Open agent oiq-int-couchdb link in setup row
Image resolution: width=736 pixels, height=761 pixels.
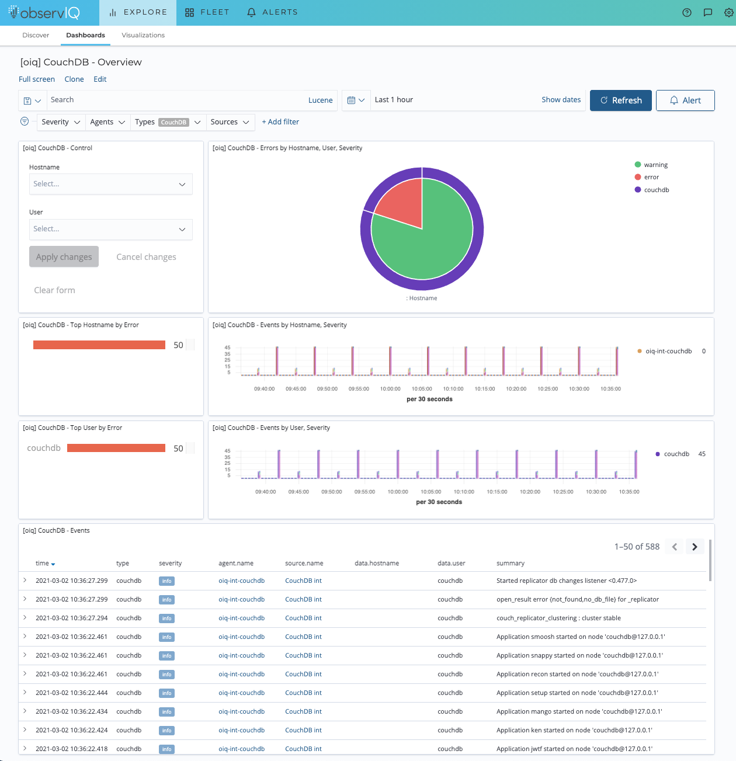(x=241, y=693)
